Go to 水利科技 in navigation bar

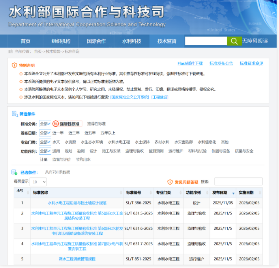click(x=131, y=41)
